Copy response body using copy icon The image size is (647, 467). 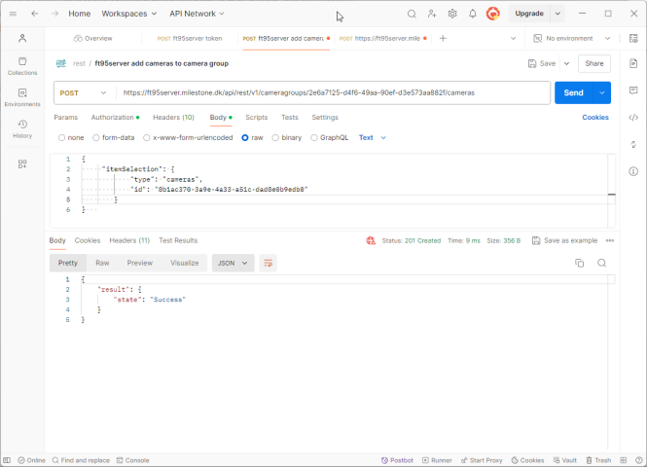(579, 263)
